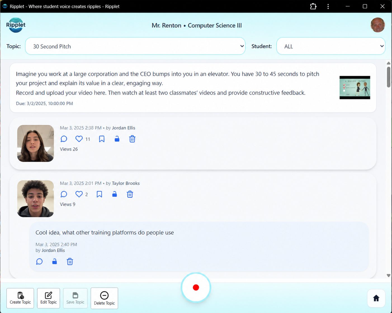Play the topic's Quick Intro video thumbnail
The image size is (392, 313).
(x=355, y=88)
